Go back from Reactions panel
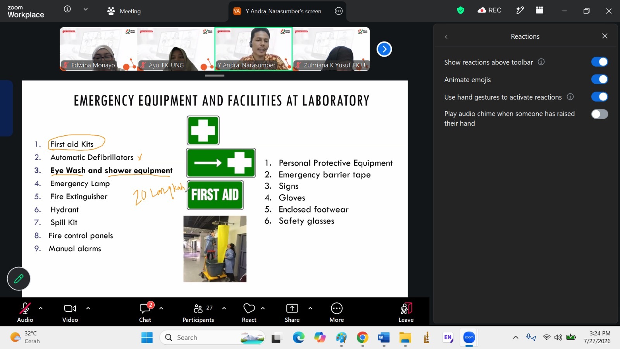Image resolution: width=620 pixels, height=349 pixels. (446, 36)
